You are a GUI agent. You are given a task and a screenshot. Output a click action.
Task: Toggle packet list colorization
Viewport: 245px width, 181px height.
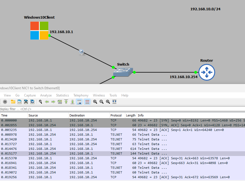[x=87, y=102]
